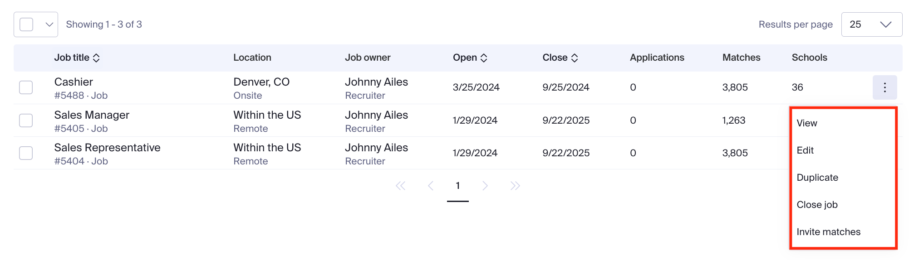Click Duplicate in the actions menu
The height and width of the screenshot is (260, 914).
(x=817, y=178)
